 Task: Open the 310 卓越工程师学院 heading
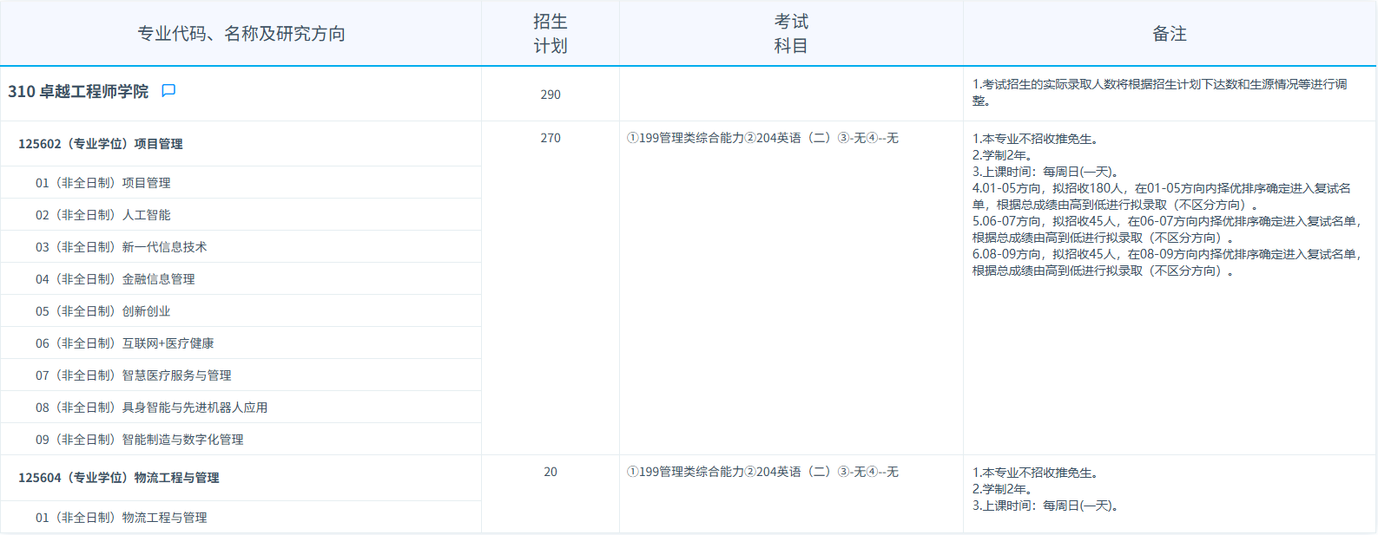coord(78,92)
